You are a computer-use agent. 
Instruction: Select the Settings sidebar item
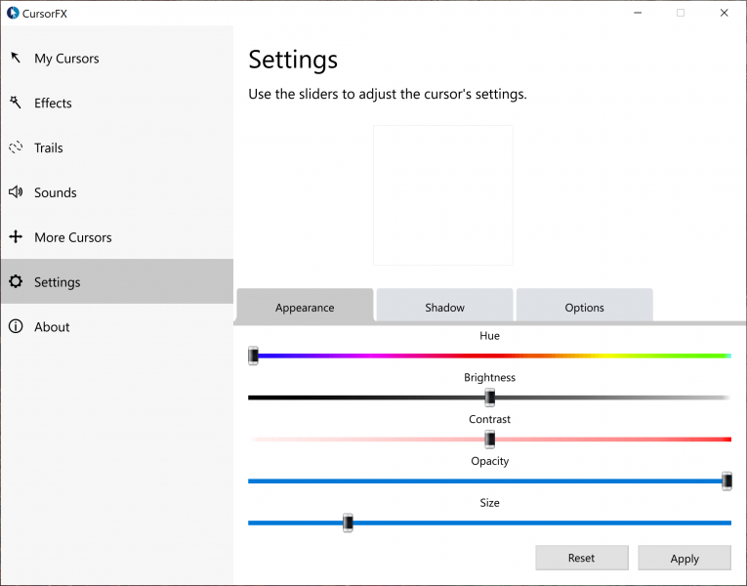click(117, 281)
